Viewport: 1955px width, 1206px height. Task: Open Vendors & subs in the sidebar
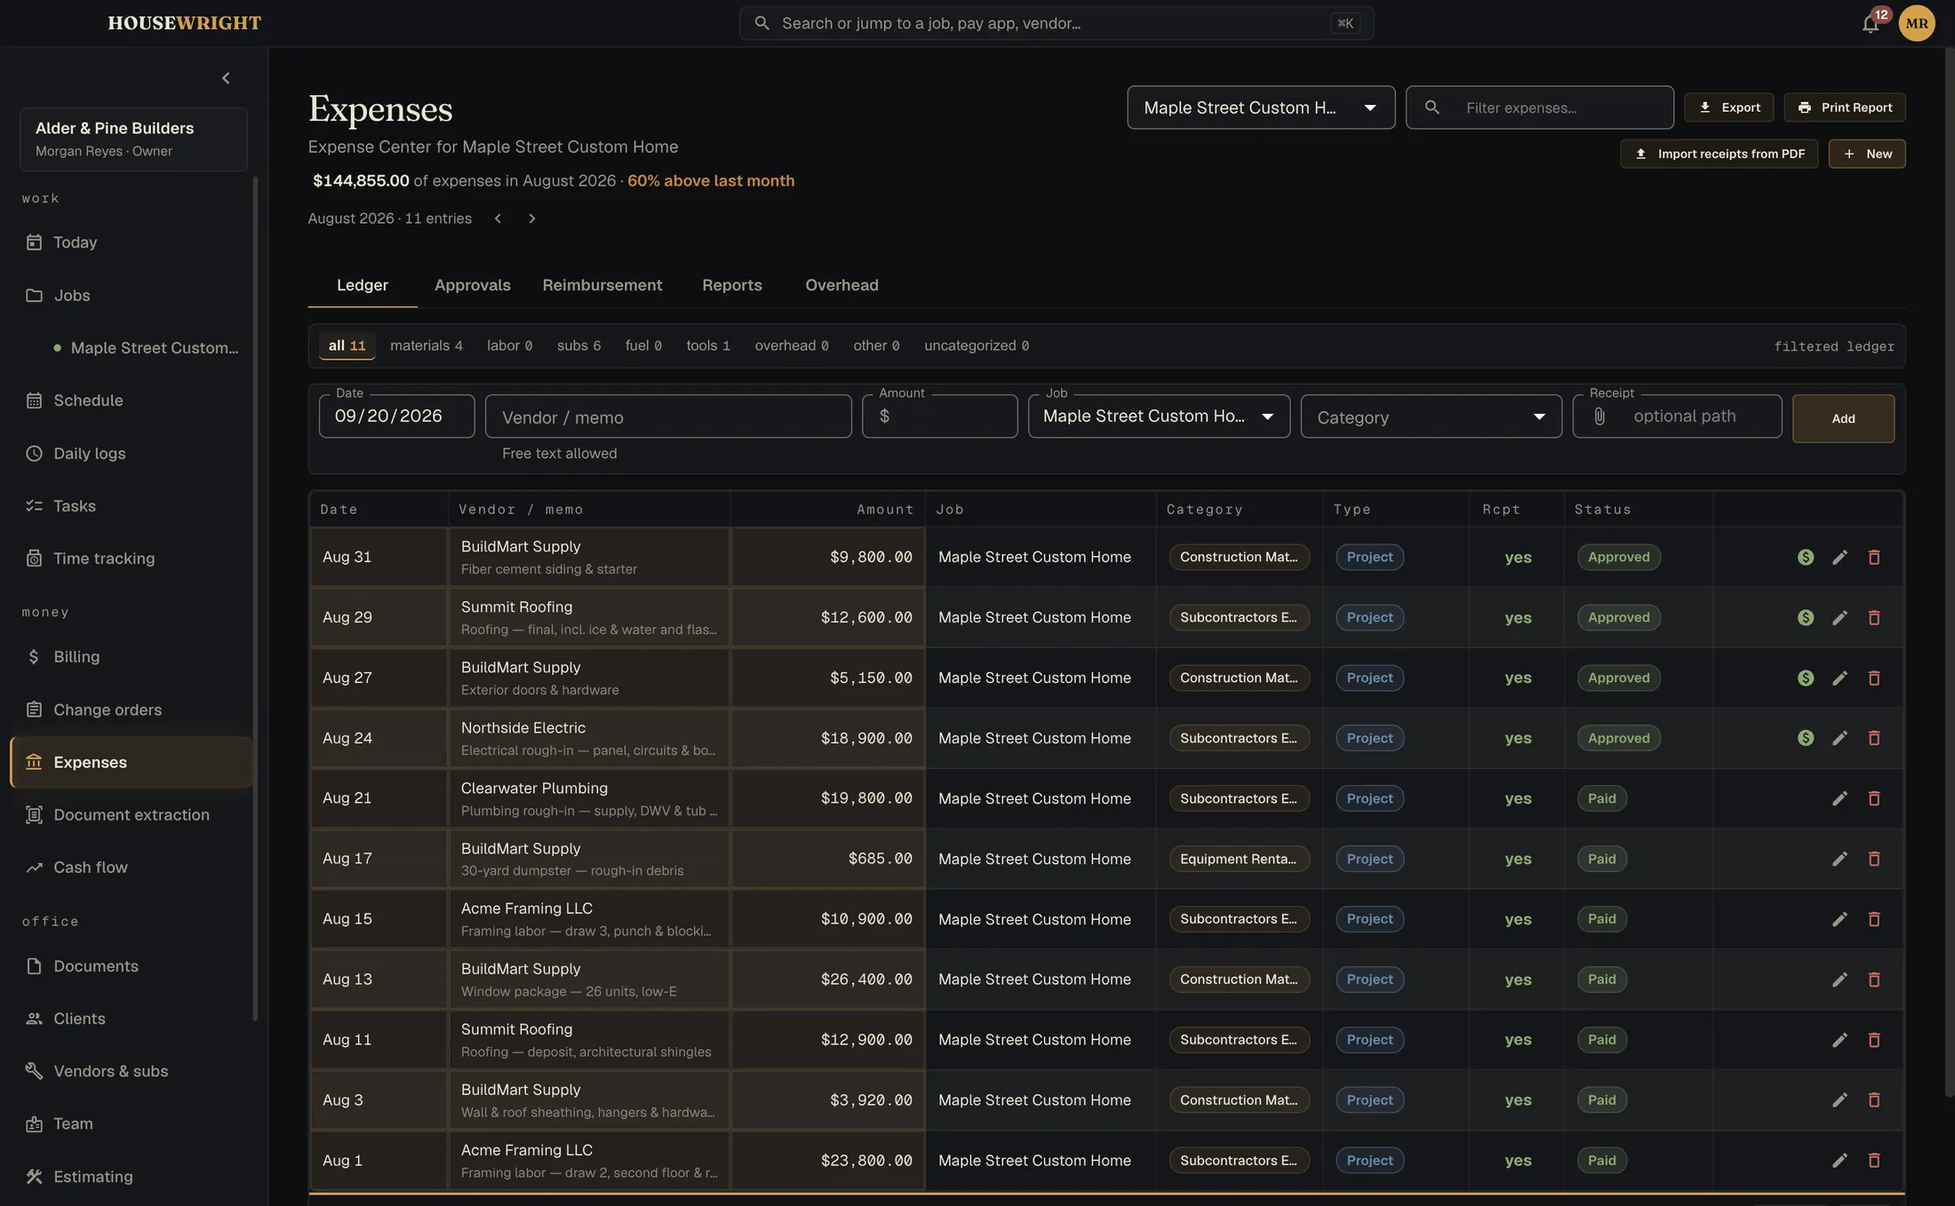132,1071
